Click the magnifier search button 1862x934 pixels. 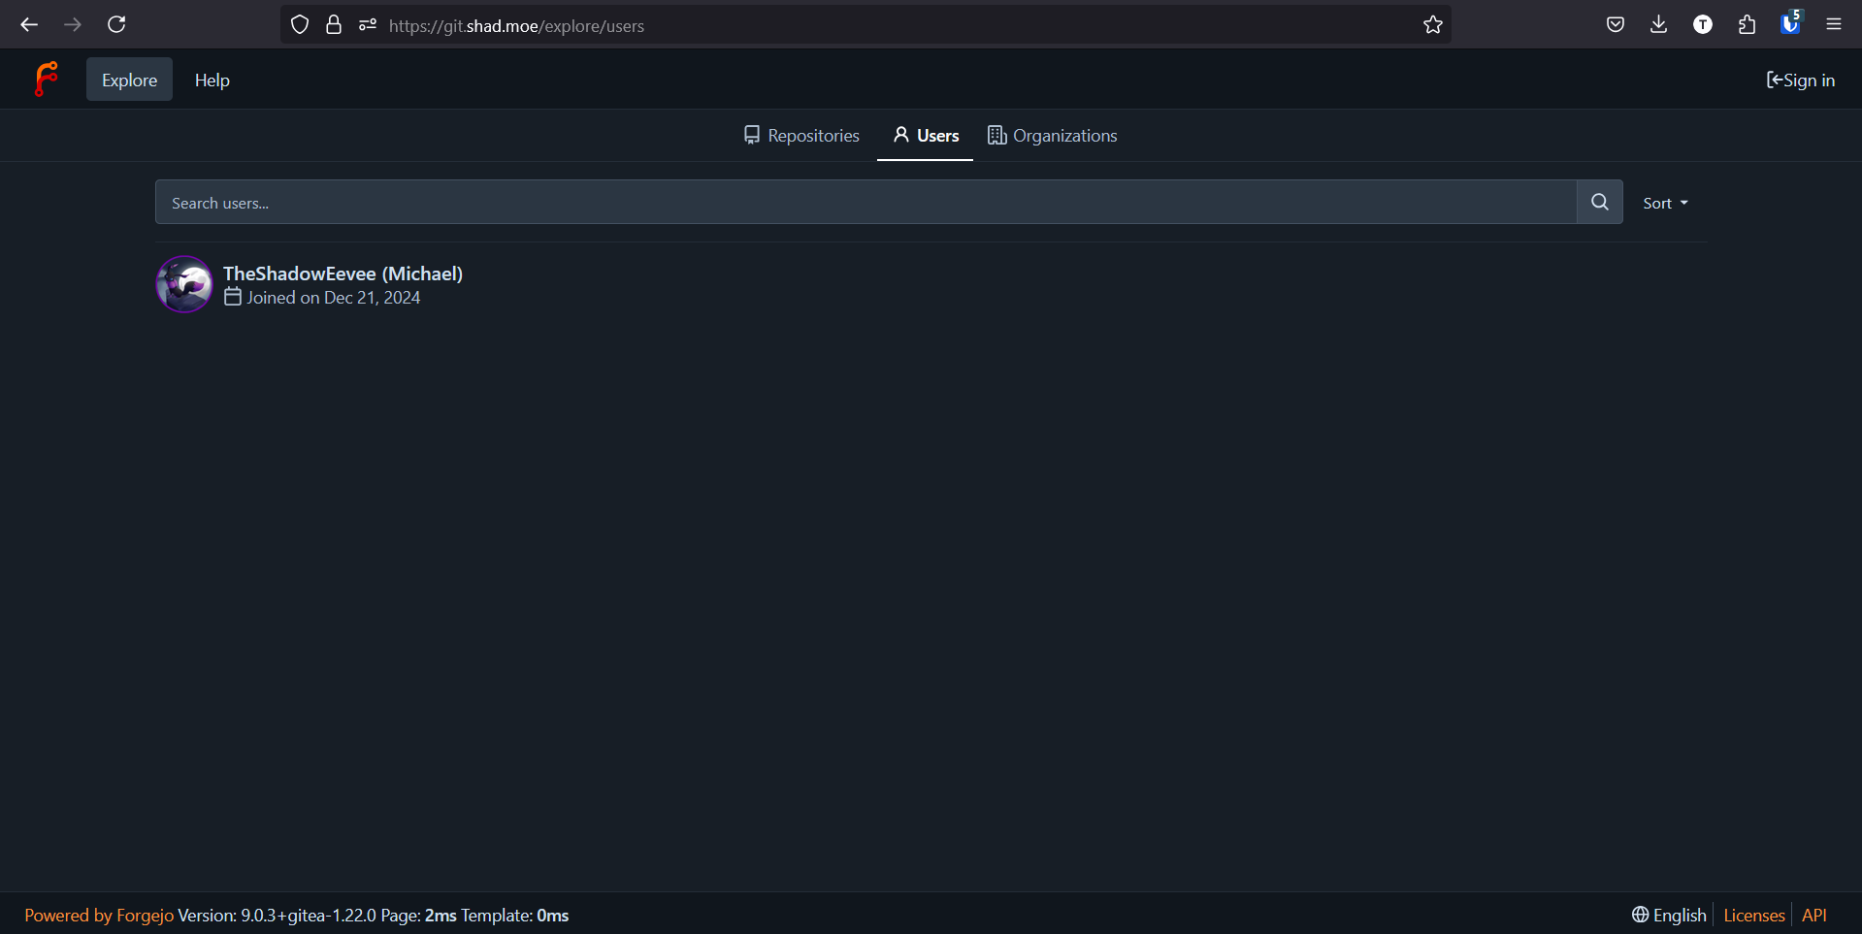tap(1599, 202)
